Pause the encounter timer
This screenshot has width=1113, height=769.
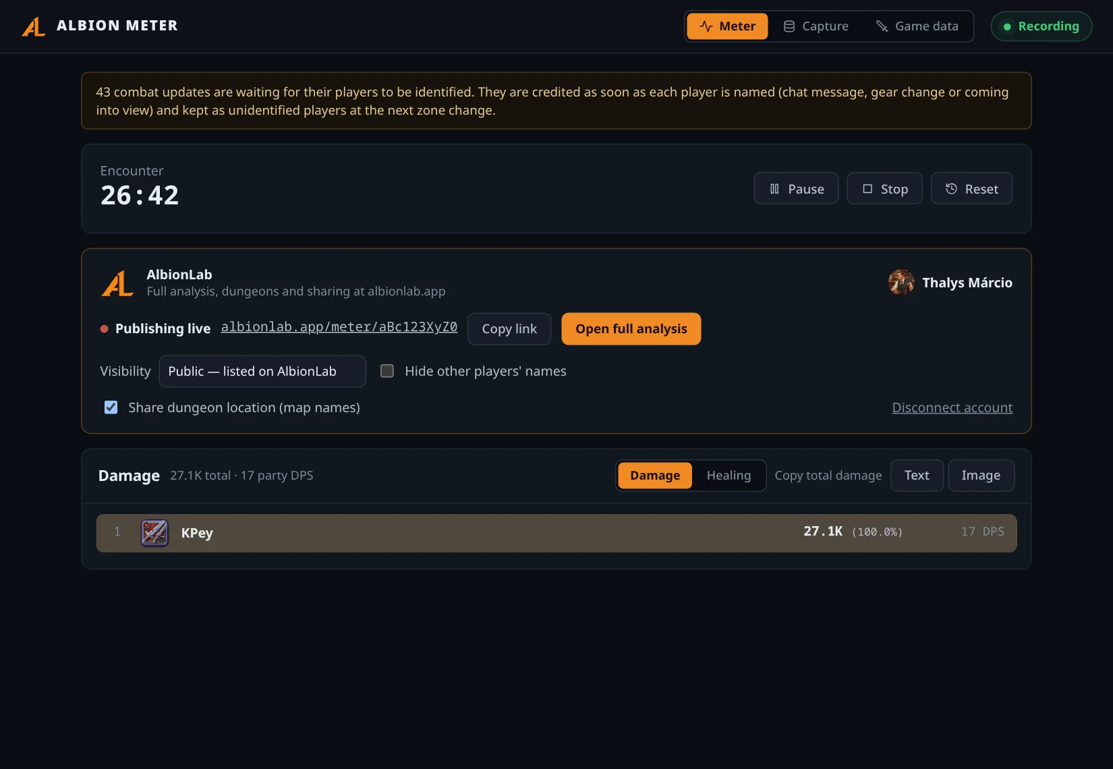796,189
